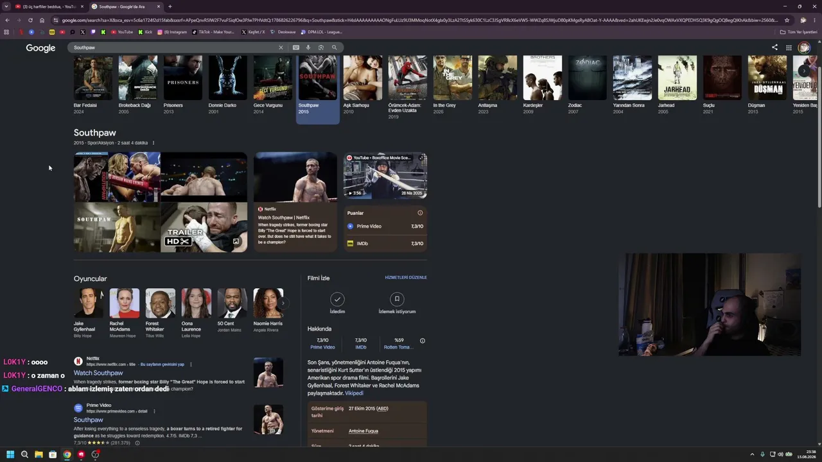Reload the page with the refresh icon
This screenshot has width=822, height=462.
click(30, 20)
